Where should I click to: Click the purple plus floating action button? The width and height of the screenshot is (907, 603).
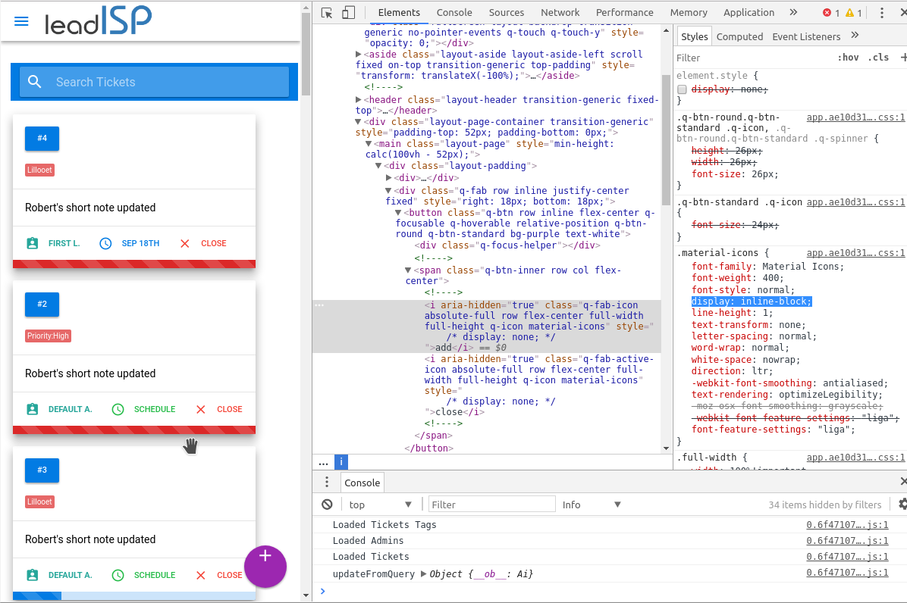(x=265, y=567)
